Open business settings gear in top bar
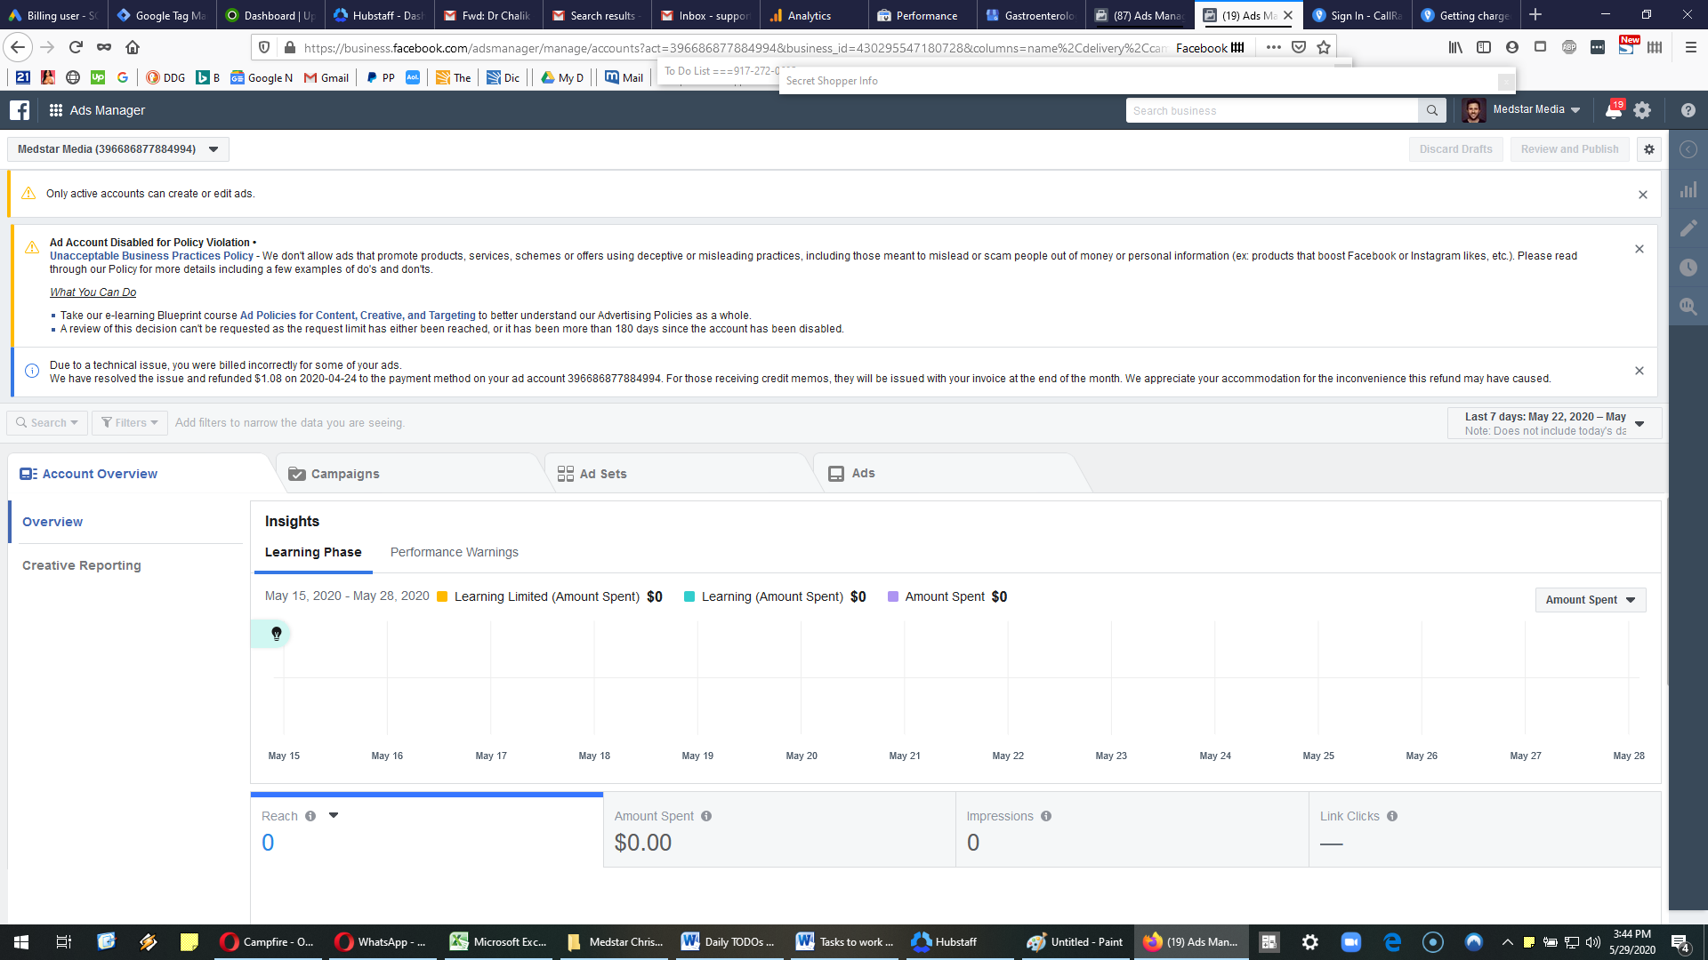The height and width of the screenshot is (960, 1708). 1642,110
